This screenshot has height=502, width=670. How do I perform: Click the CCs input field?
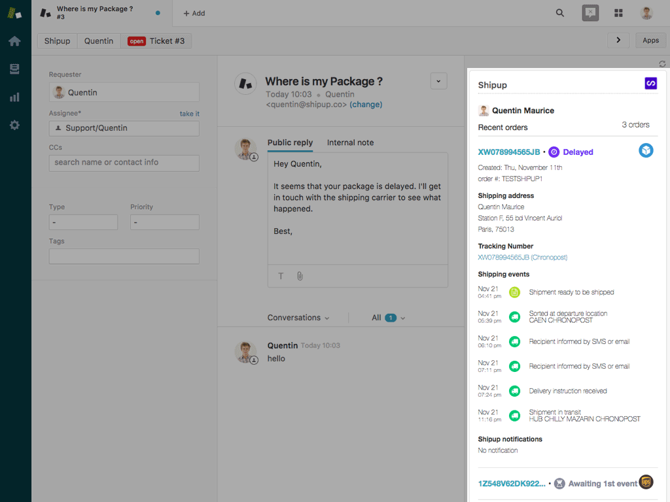(124, 161)
